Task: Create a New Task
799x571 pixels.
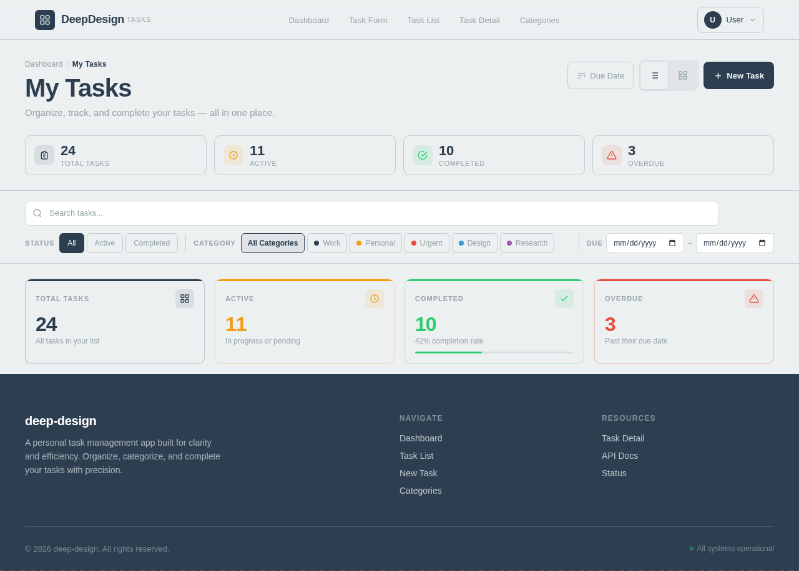Action: click(x=738, y=75)
